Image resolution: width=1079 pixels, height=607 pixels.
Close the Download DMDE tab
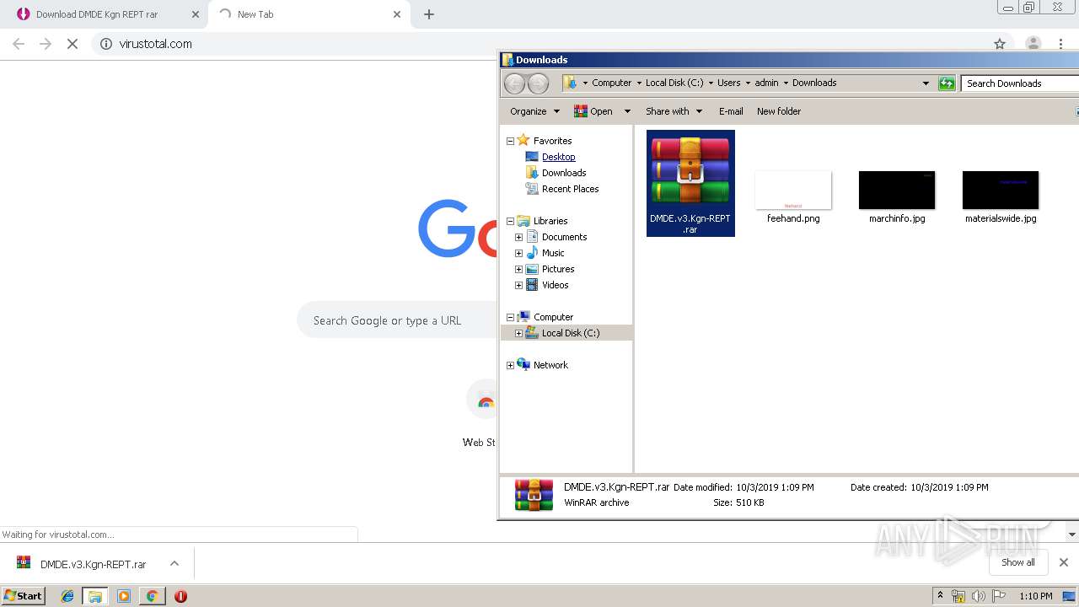pos(196,14)
